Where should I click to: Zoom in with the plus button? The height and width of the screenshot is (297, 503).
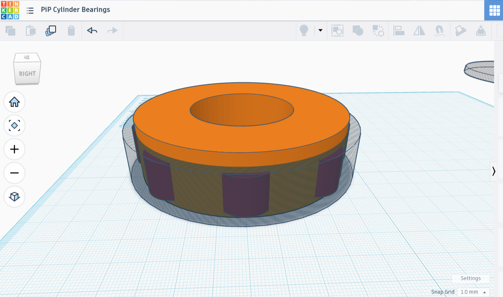14,149
